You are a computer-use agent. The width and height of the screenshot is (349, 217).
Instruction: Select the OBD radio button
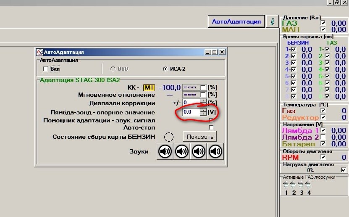pos(113,69)
